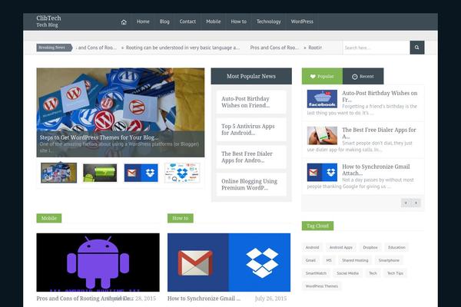Select the Gmail Dropbox slider thumbnail
Viewport: 461px width, 307px height.
point(141,173)
